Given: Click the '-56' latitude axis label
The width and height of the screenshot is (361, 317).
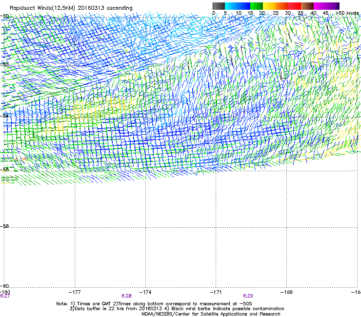Looking at the screenshot, I should click(4, 170).
